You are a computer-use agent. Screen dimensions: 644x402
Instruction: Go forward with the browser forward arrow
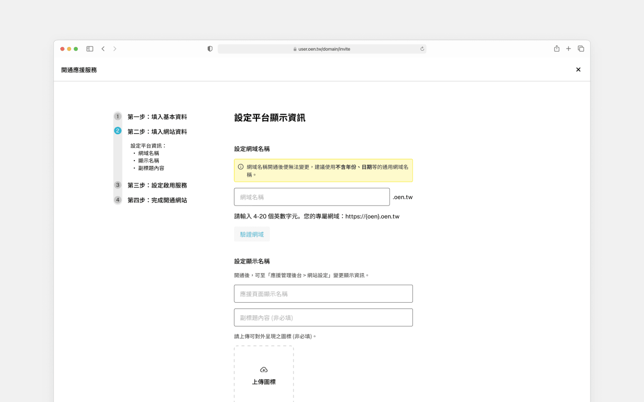pyautogui.click(x=115, y=49)
